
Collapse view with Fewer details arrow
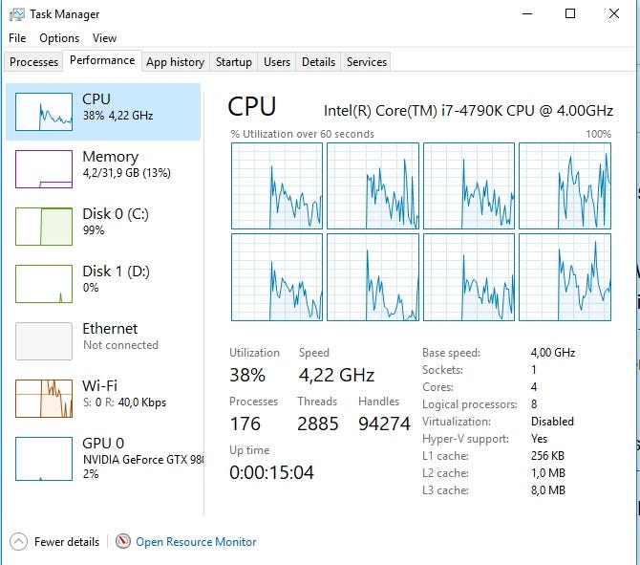19,541
